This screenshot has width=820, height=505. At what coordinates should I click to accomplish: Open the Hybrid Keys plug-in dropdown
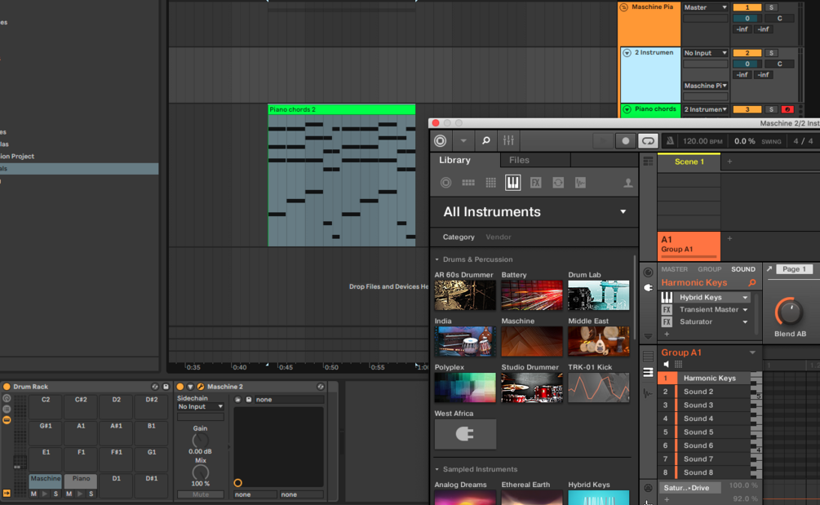coord(745,298)
